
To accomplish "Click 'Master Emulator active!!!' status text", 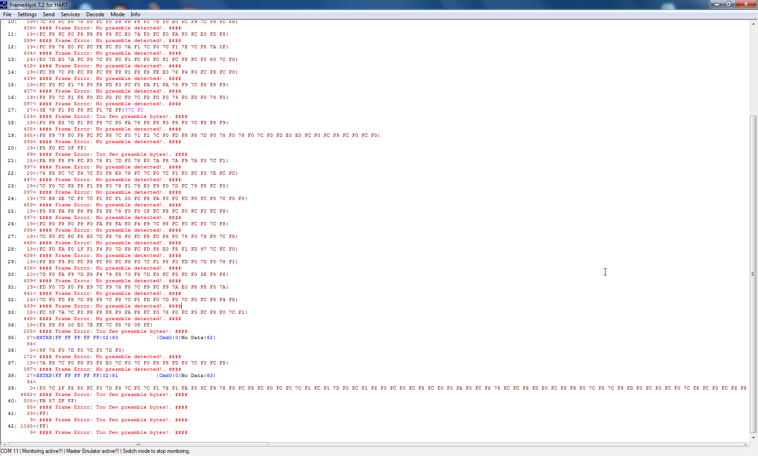I will 92,451.
